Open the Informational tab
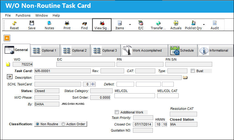Viewport: 234px width, 140px height. [215, 50]
